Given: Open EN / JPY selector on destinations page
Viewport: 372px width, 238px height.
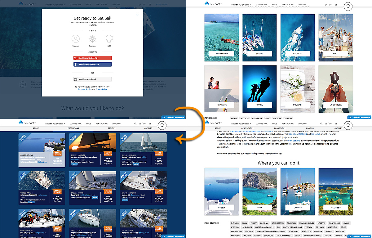Looking at the screenshot, I should pos(328,123).
